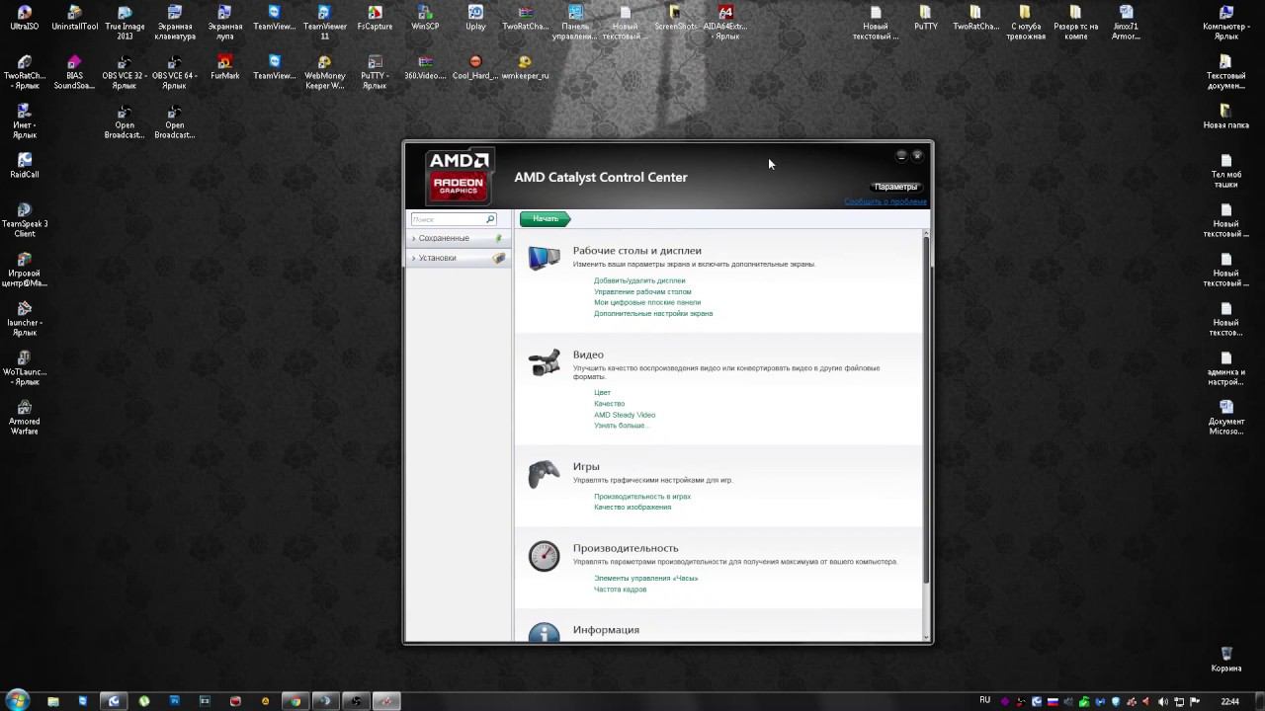Open the Документ Microsoft desktop file

1226,418
